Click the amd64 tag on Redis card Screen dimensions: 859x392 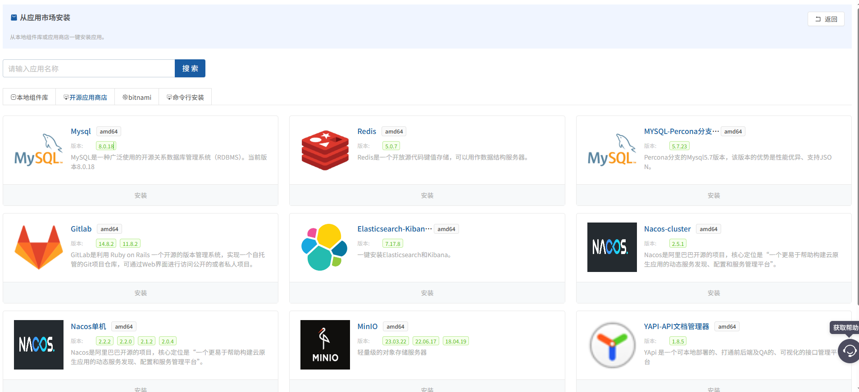click(x=394, y=131)
